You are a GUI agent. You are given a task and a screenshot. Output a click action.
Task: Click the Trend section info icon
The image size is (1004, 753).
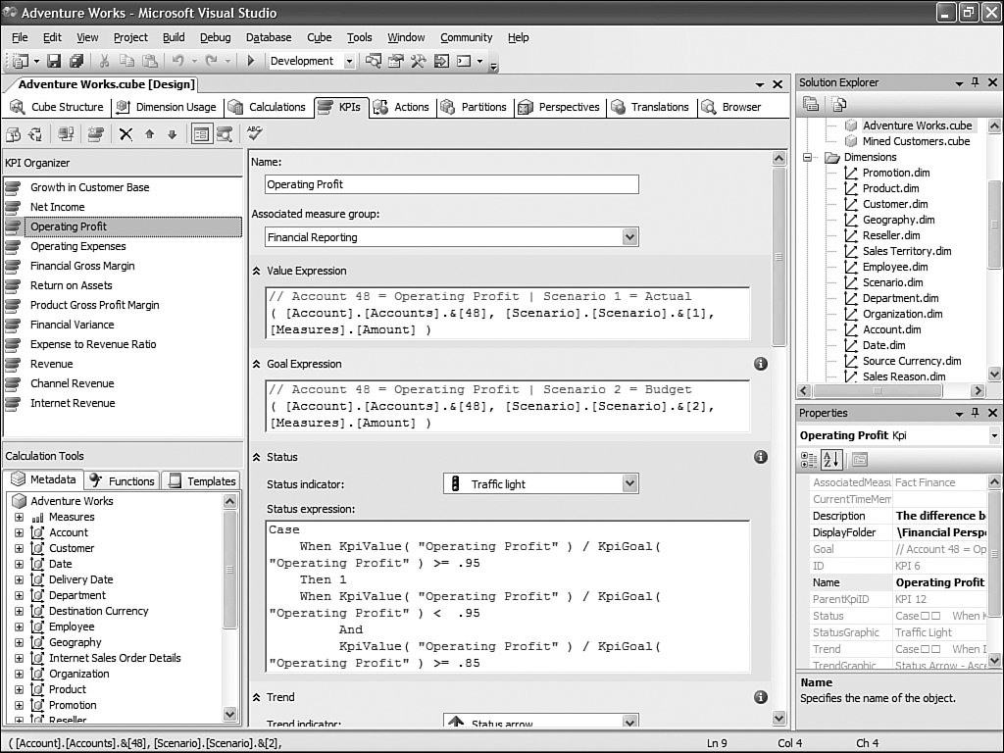click(x=761, y=697)
